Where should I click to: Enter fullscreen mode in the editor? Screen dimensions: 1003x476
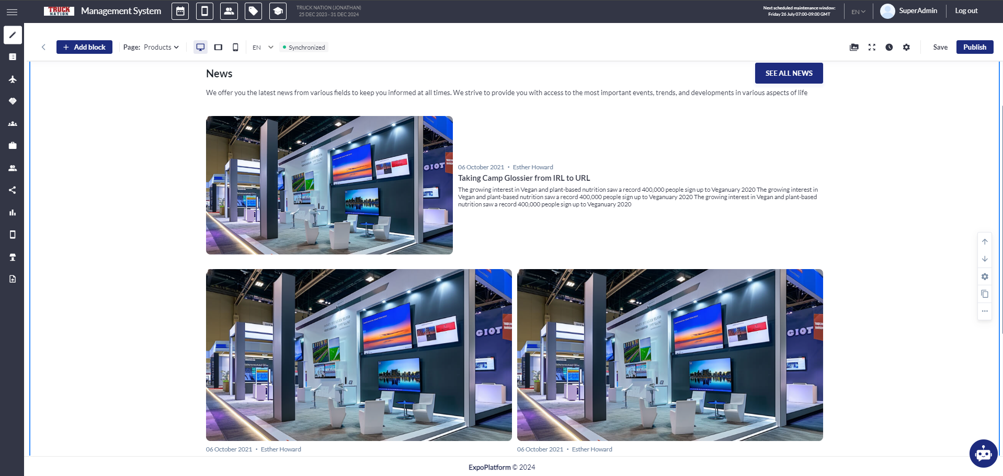click(872, 47)
